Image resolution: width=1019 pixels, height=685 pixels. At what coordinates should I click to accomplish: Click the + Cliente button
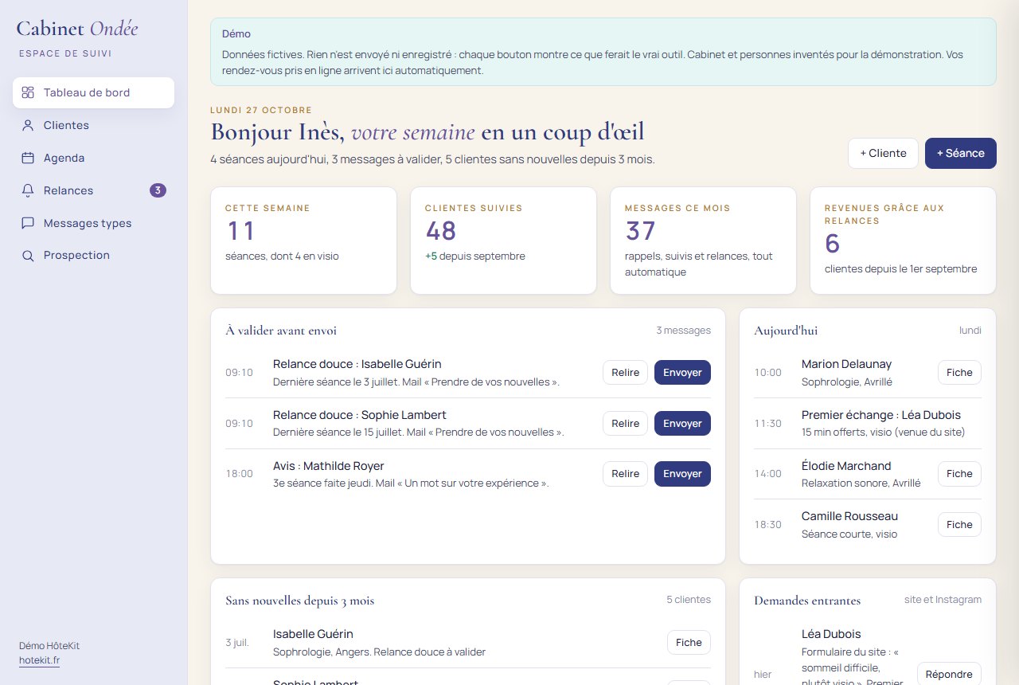click(x=883, y=153)
